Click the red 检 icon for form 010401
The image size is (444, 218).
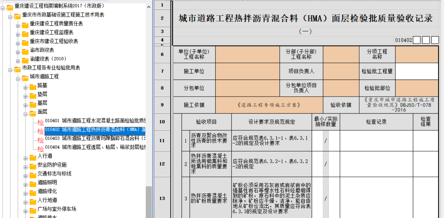click(40, 122)
